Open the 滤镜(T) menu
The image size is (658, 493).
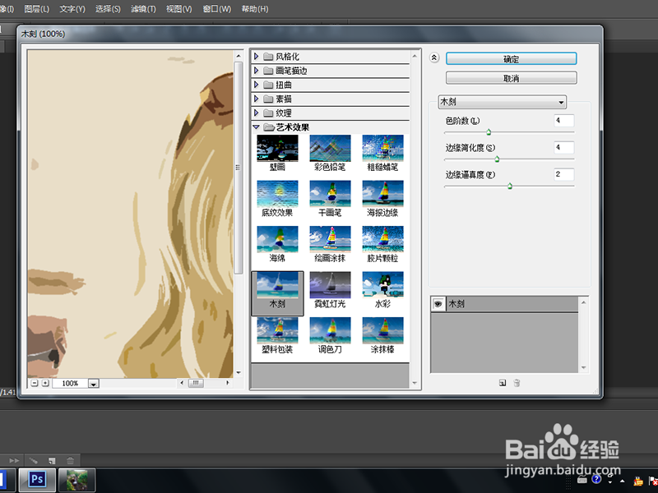[143, 9]
